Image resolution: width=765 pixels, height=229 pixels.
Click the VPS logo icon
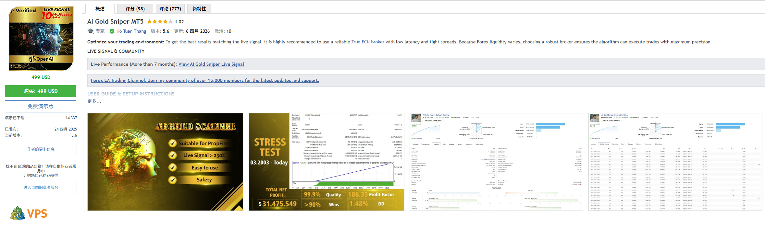(x=18, y=213)
